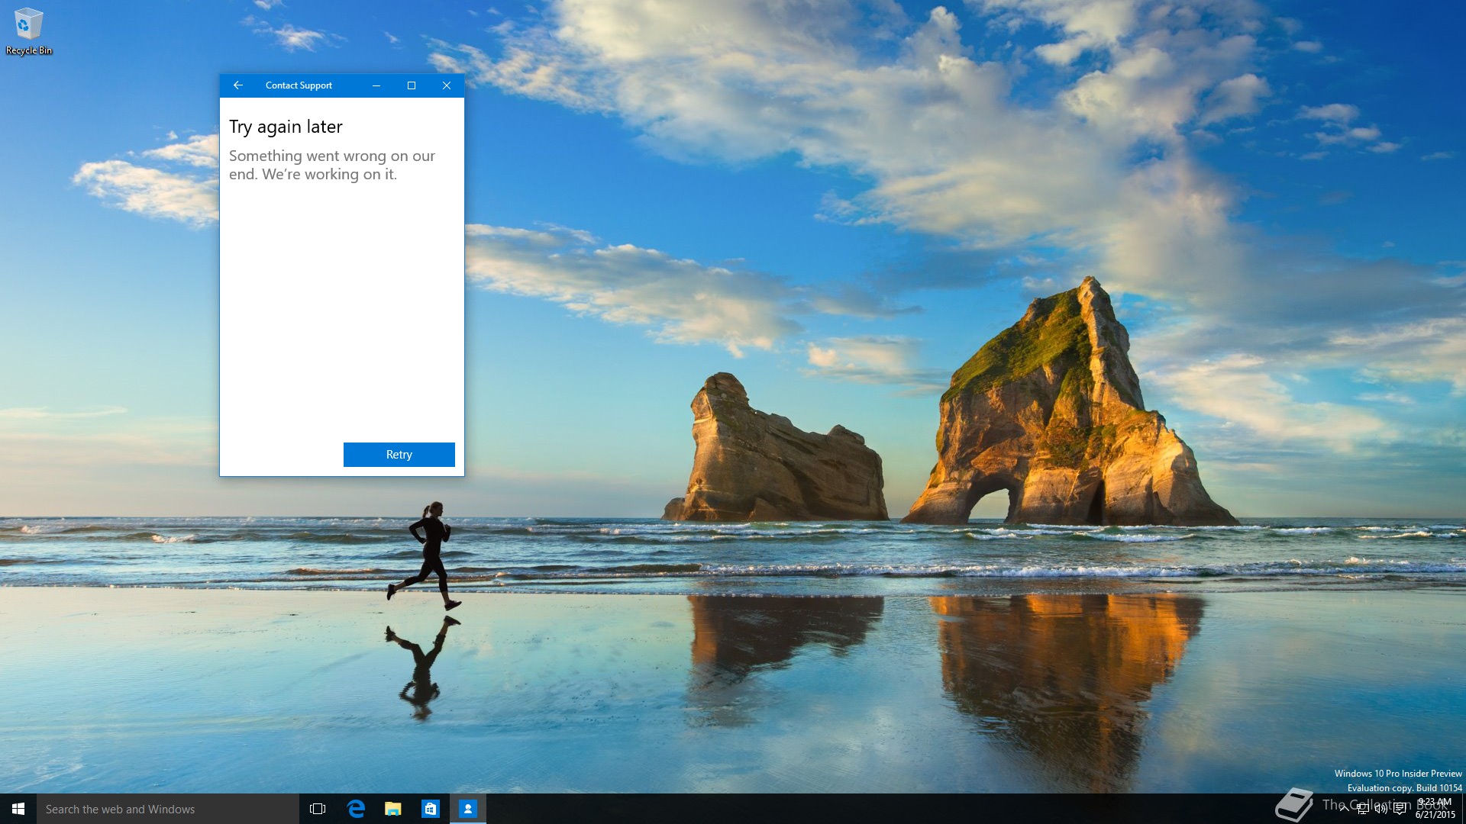
Task: Click the 'Search the web and Windows' box
Action: click(168, 809)
